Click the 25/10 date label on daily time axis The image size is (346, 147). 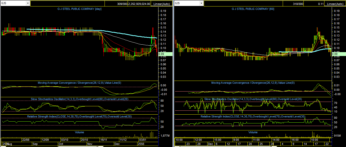(84, 140)
